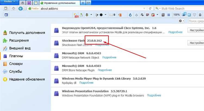Open Настройки for Shockwave Flash

pos(196,43)
